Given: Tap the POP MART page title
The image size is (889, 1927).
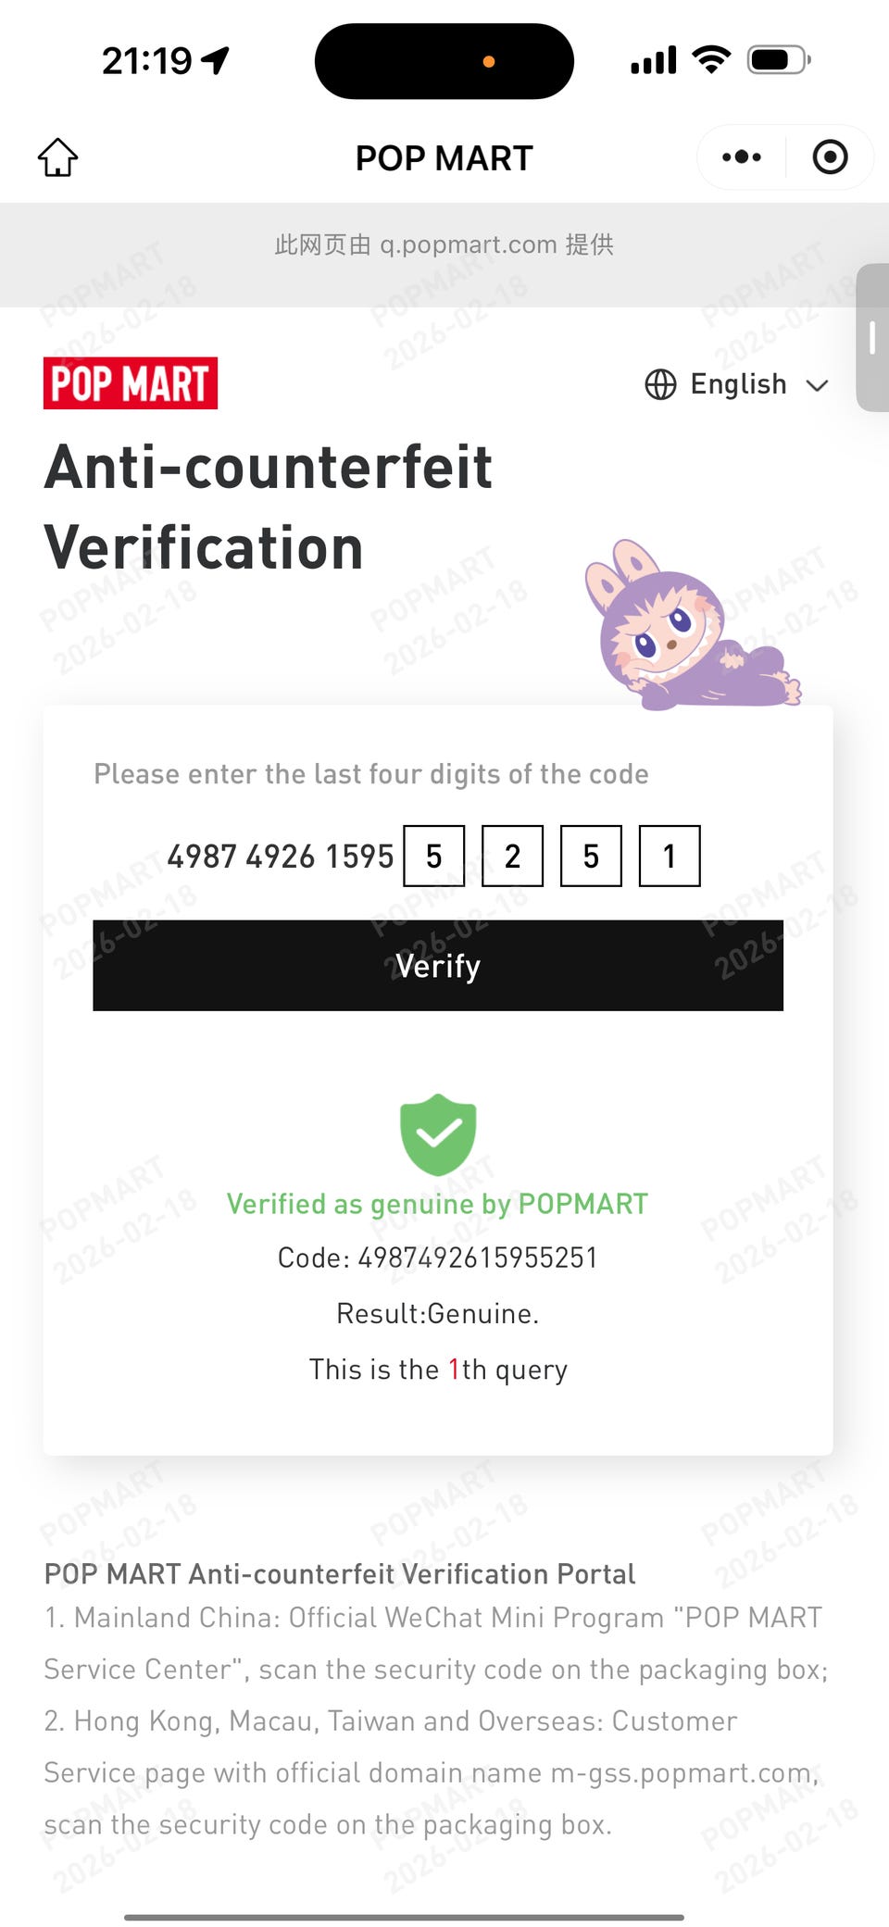Looking at the screenshot, I should tap(444, 158).
